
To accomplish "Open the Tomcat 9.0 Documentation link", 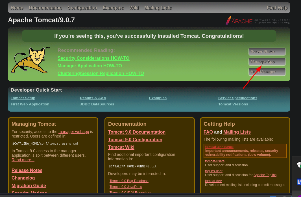I will 137,132.
